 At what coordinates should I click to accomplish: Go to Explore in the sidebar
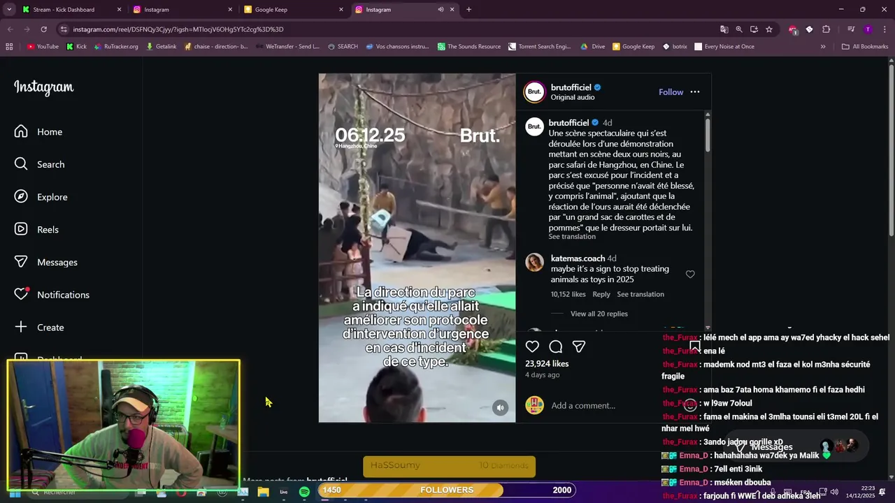(x=41, y=197)
